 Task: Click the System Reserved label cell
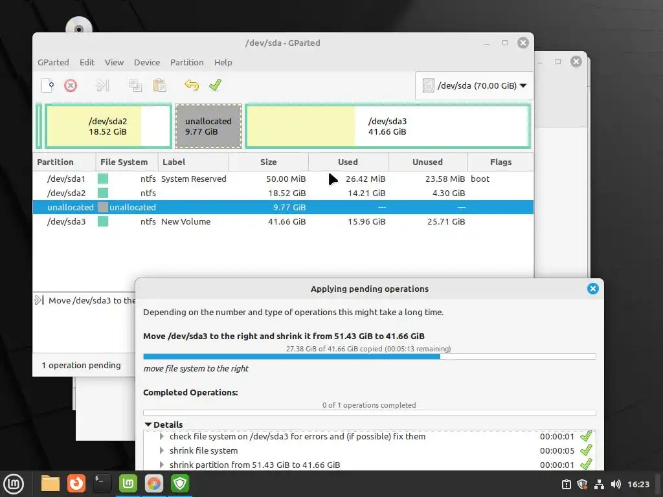pyautogui.click(x=194, y=179)
